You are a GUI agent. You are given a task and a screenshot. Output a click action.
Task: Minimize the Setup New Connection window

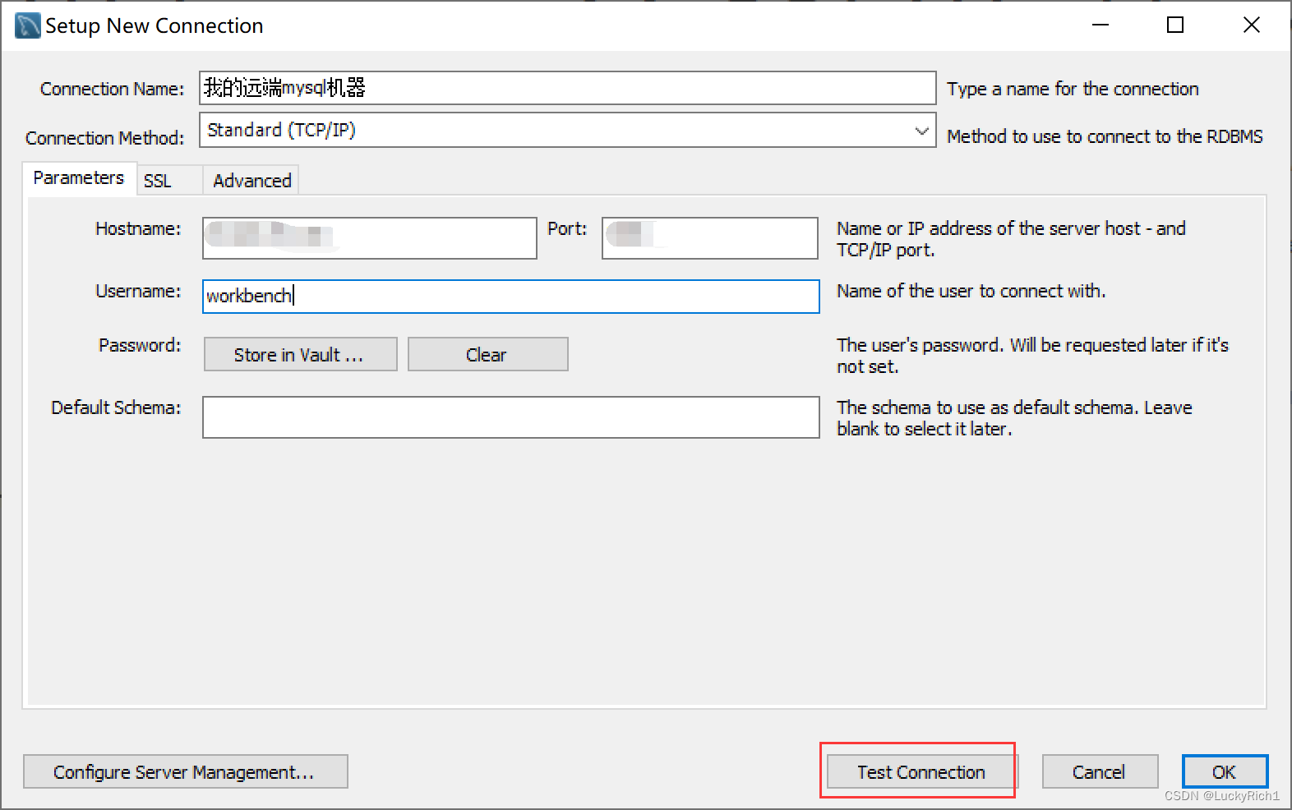tap(1101, 25)
